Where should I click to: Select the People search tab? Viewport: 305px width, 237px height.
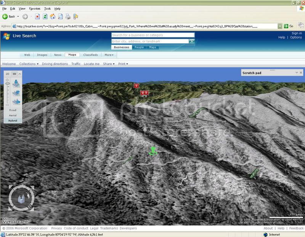[x=139, y=47]
